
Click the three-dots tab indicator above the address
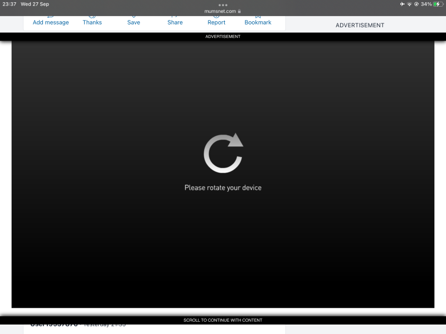pos(223,5)
